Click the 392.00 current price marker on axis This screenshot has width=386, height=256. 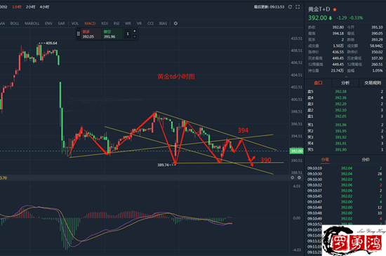[296, 151]
